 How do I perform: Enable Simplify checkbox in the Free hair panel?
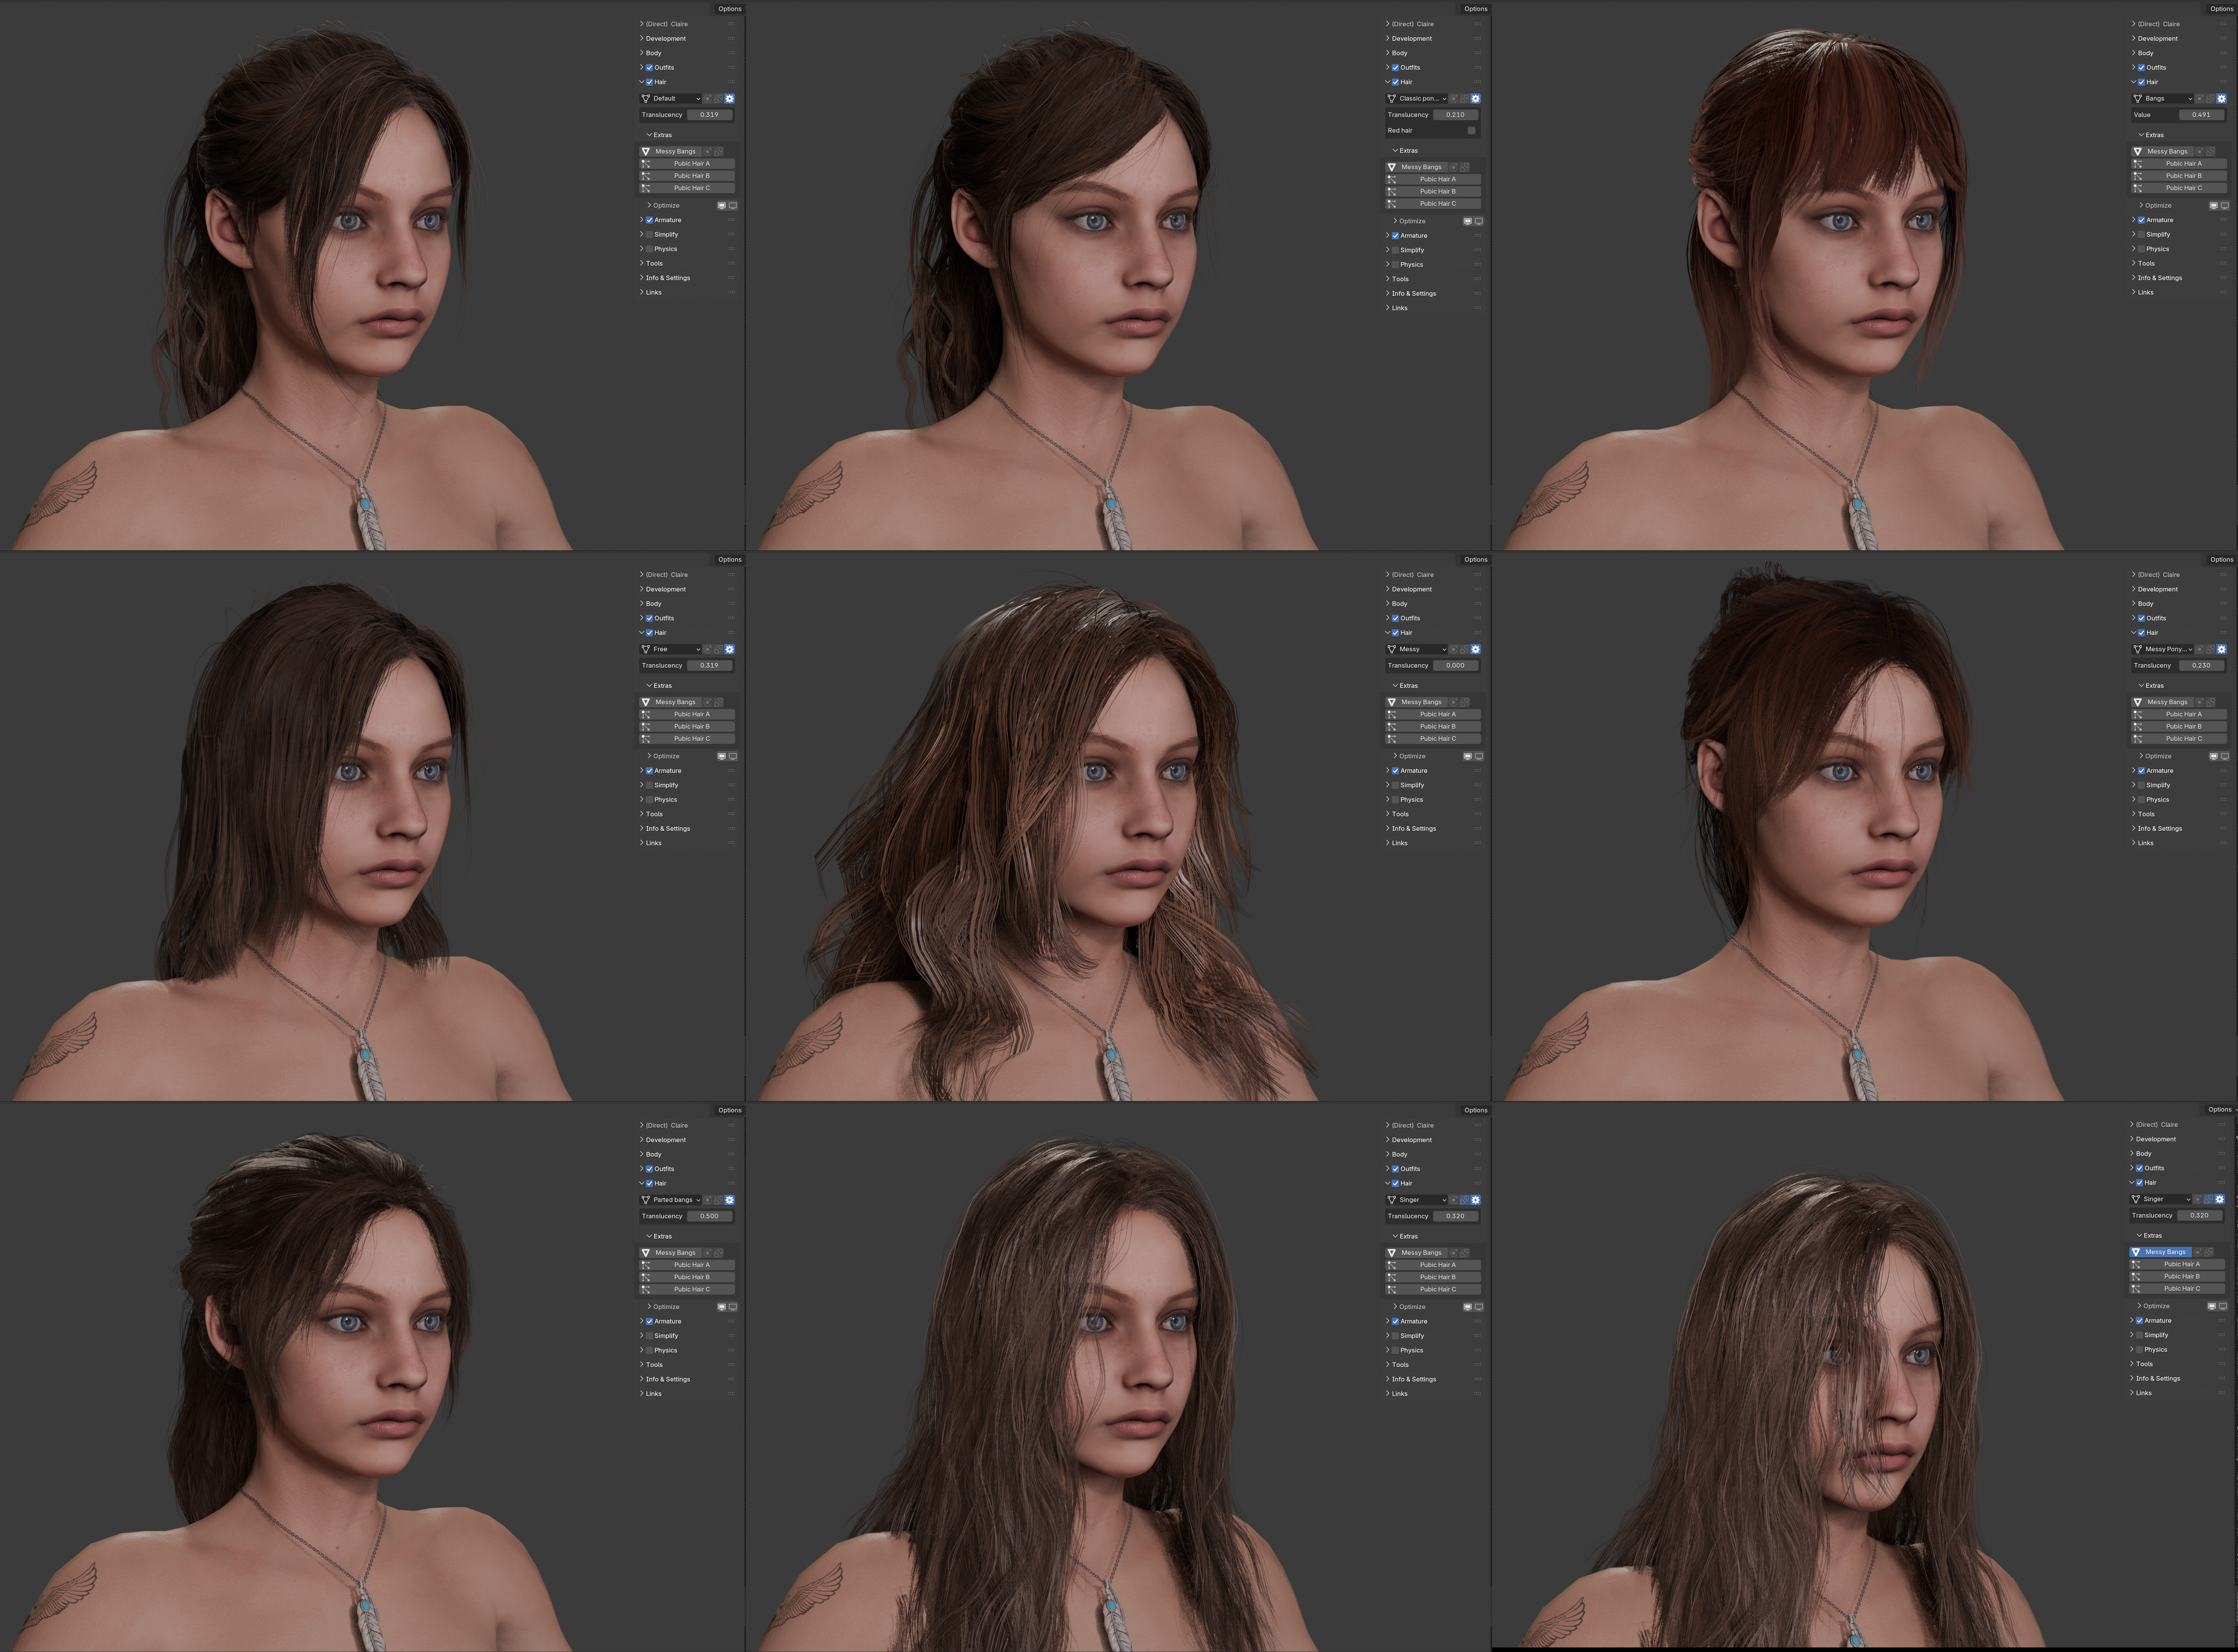[649, 785]
